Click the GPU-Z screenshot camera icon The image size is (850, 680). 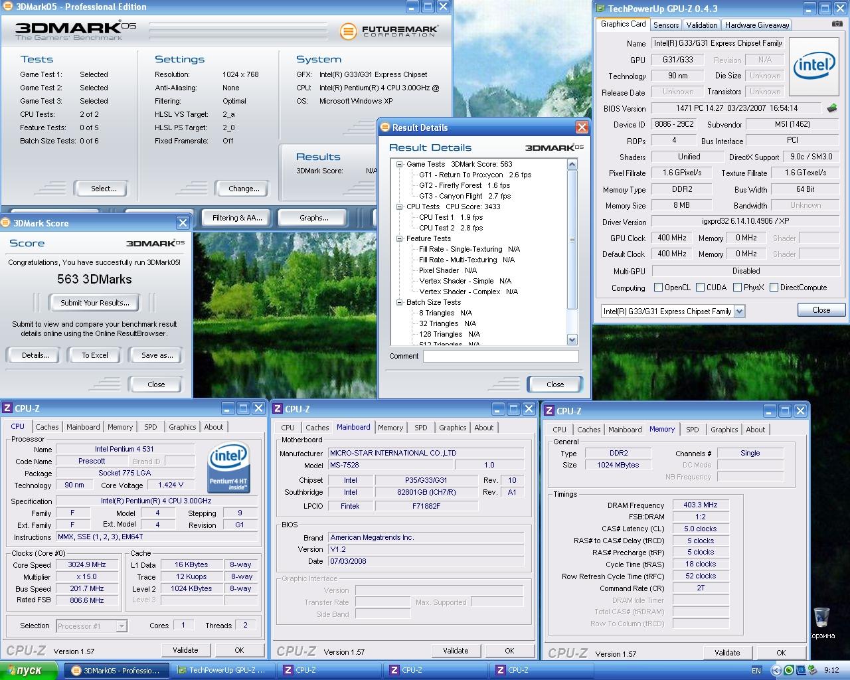pos(837,25)
